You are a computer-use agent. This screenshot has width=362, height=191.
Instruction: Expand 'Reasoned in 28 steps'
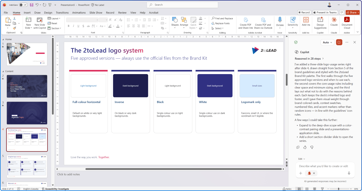tap(309, 59)
